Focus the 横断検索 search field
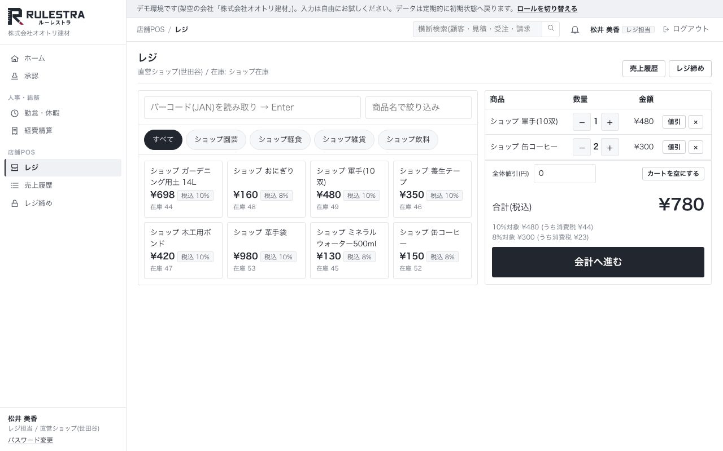The width and height of the screenshot is (723, 451). click(x=478, y=29)
